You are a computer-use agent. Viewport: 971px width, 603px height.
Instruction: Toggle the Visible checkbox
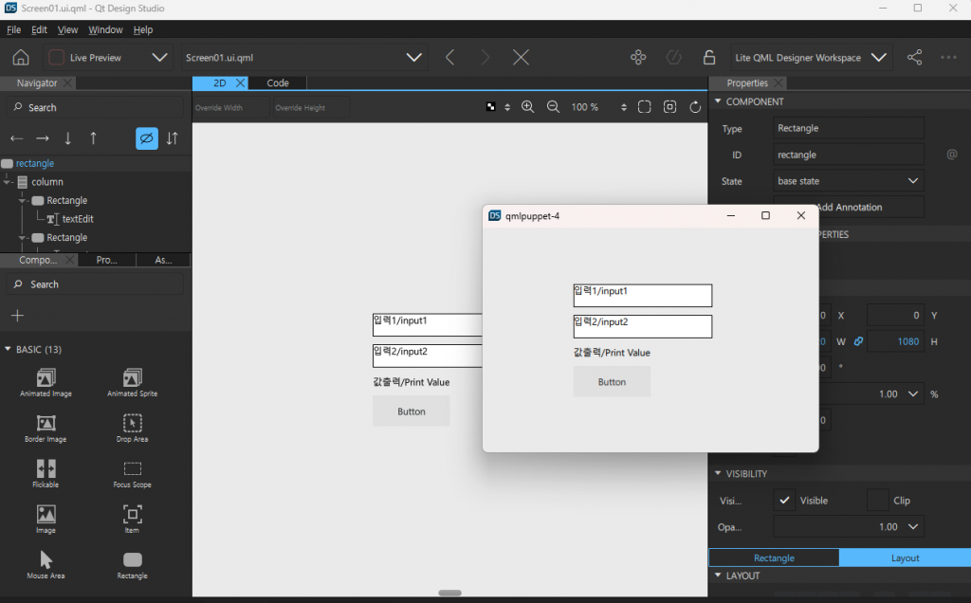click(x=784, y=500)
